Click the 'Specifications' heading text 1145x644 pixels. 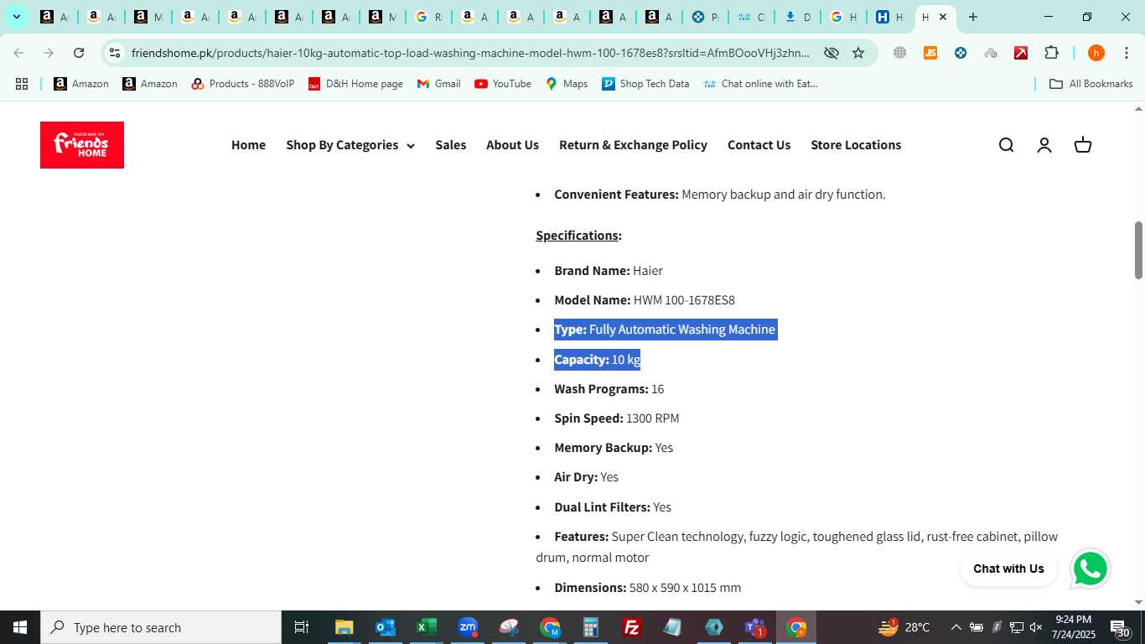pos(577,236)
